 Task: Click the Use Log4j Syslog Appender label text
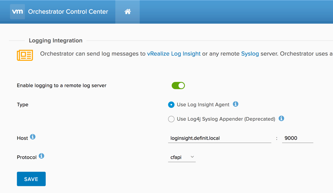point(226,119)
